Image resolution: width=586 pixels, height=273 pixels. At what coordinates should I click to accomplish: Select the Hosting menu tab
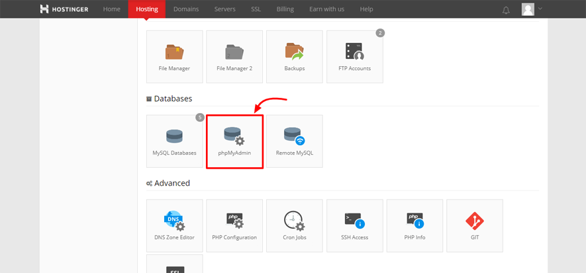(146, 9)
